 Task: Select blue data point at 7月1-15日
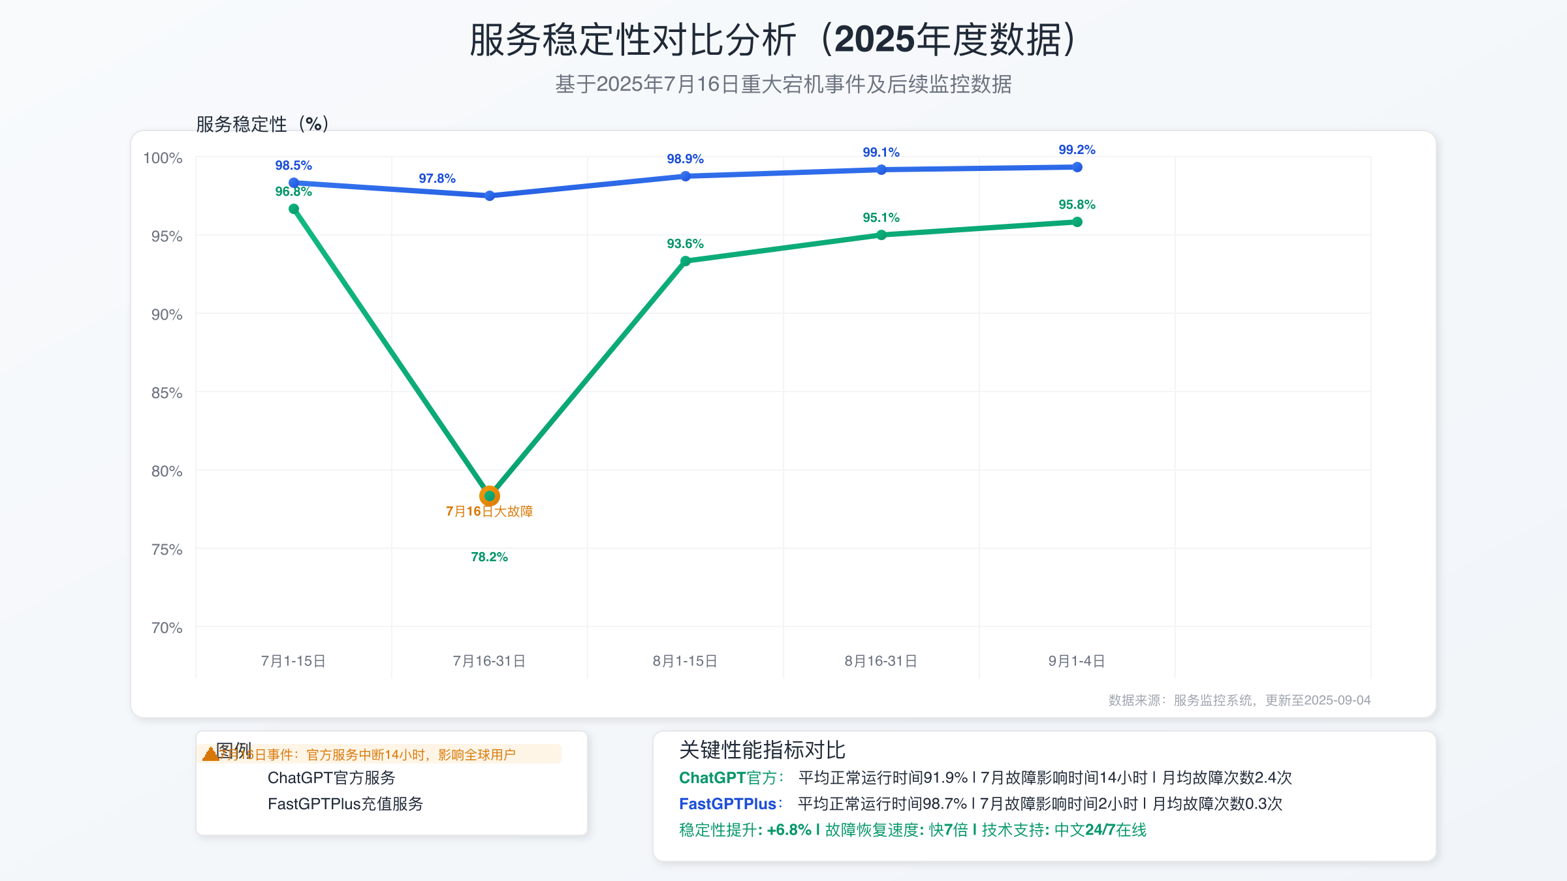pyautogui.click(x=294, y=183)
